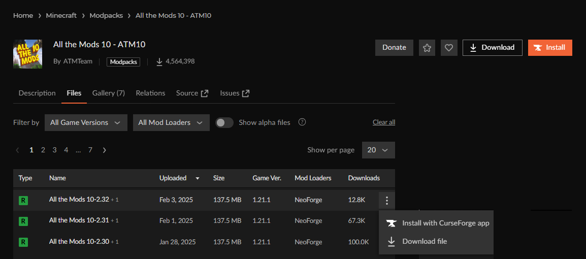The height and width of the screenshot is (259, 586).
Task: Go to Minecraft breadcrumb
Action: point(61,16)
